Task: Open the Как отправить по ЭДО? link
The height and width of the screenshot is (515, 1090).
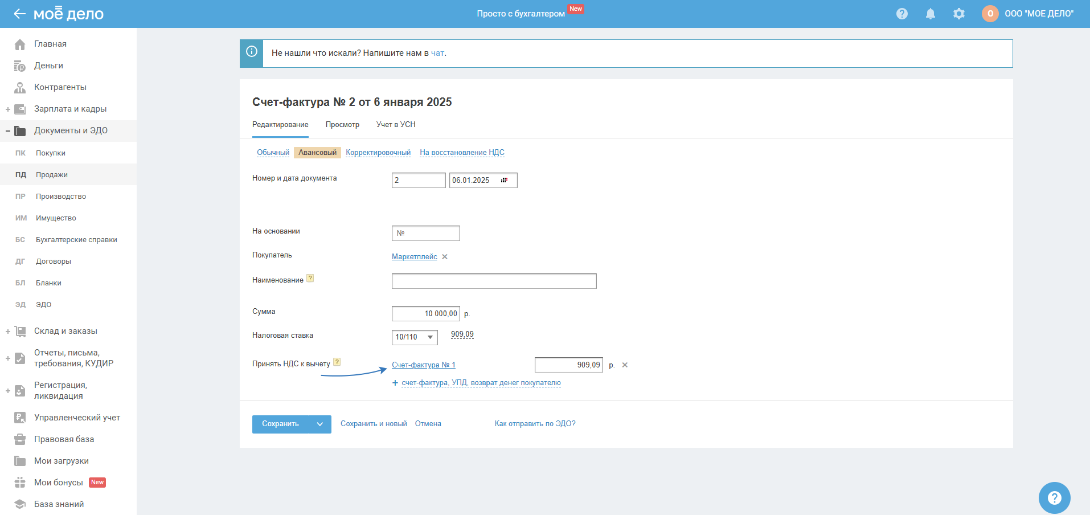Action: click(535, 424)
